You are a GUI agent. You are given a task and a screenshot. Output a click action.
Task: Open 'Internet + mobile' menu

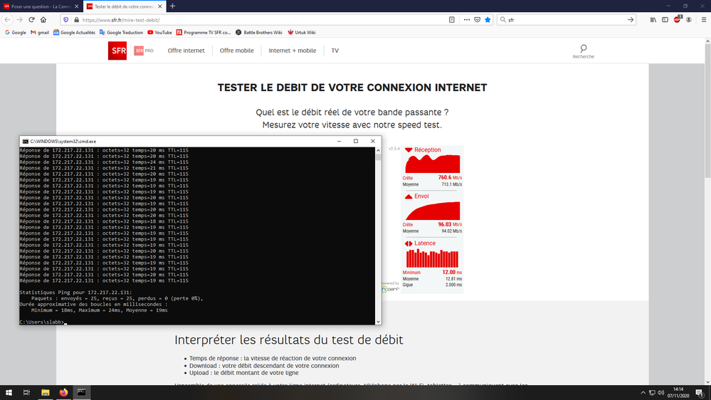293,51
